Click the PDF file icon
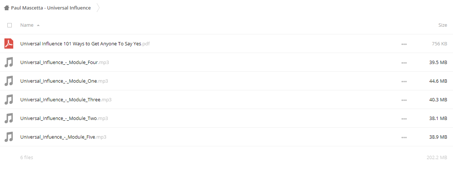This screenshot has width=453, height=173. coord(9,44)
